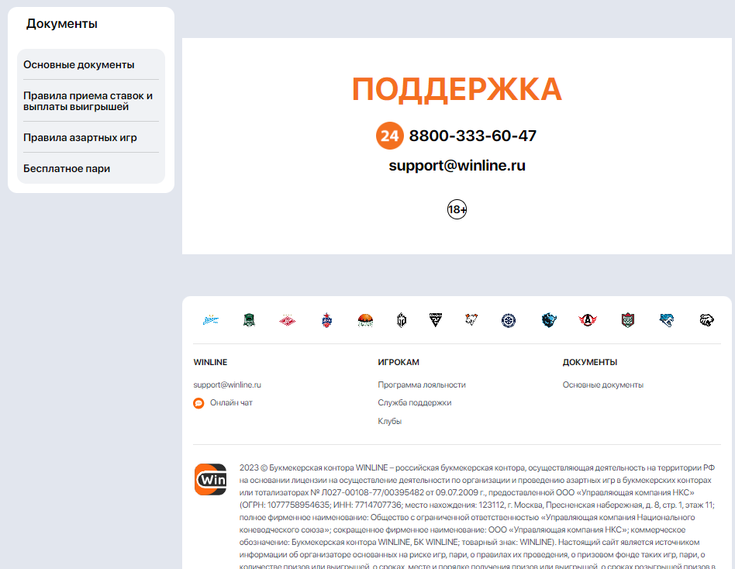The height and width of the screenshot is (569, 735).
Task: Click the black triangular forZe logo
Action: click(x=436, y=320)
